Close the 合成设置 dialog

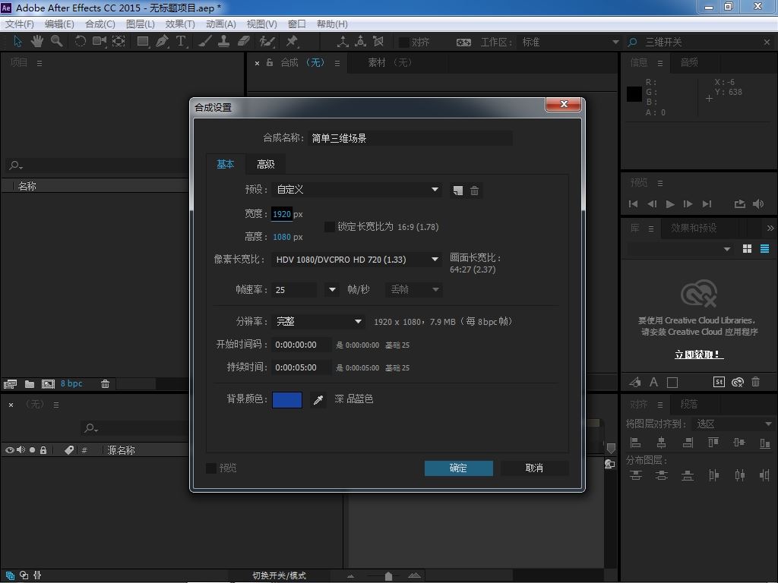pyautogui.click(x=563, y=104)
